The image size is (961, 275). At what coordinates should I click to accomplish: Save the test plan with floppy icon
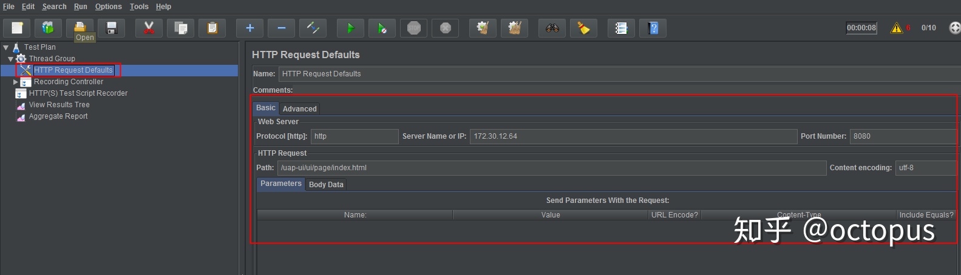(x=111, y=28)
